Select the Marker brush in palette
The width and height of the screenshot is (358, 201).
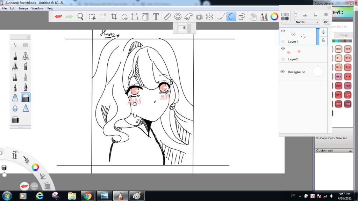15,66
